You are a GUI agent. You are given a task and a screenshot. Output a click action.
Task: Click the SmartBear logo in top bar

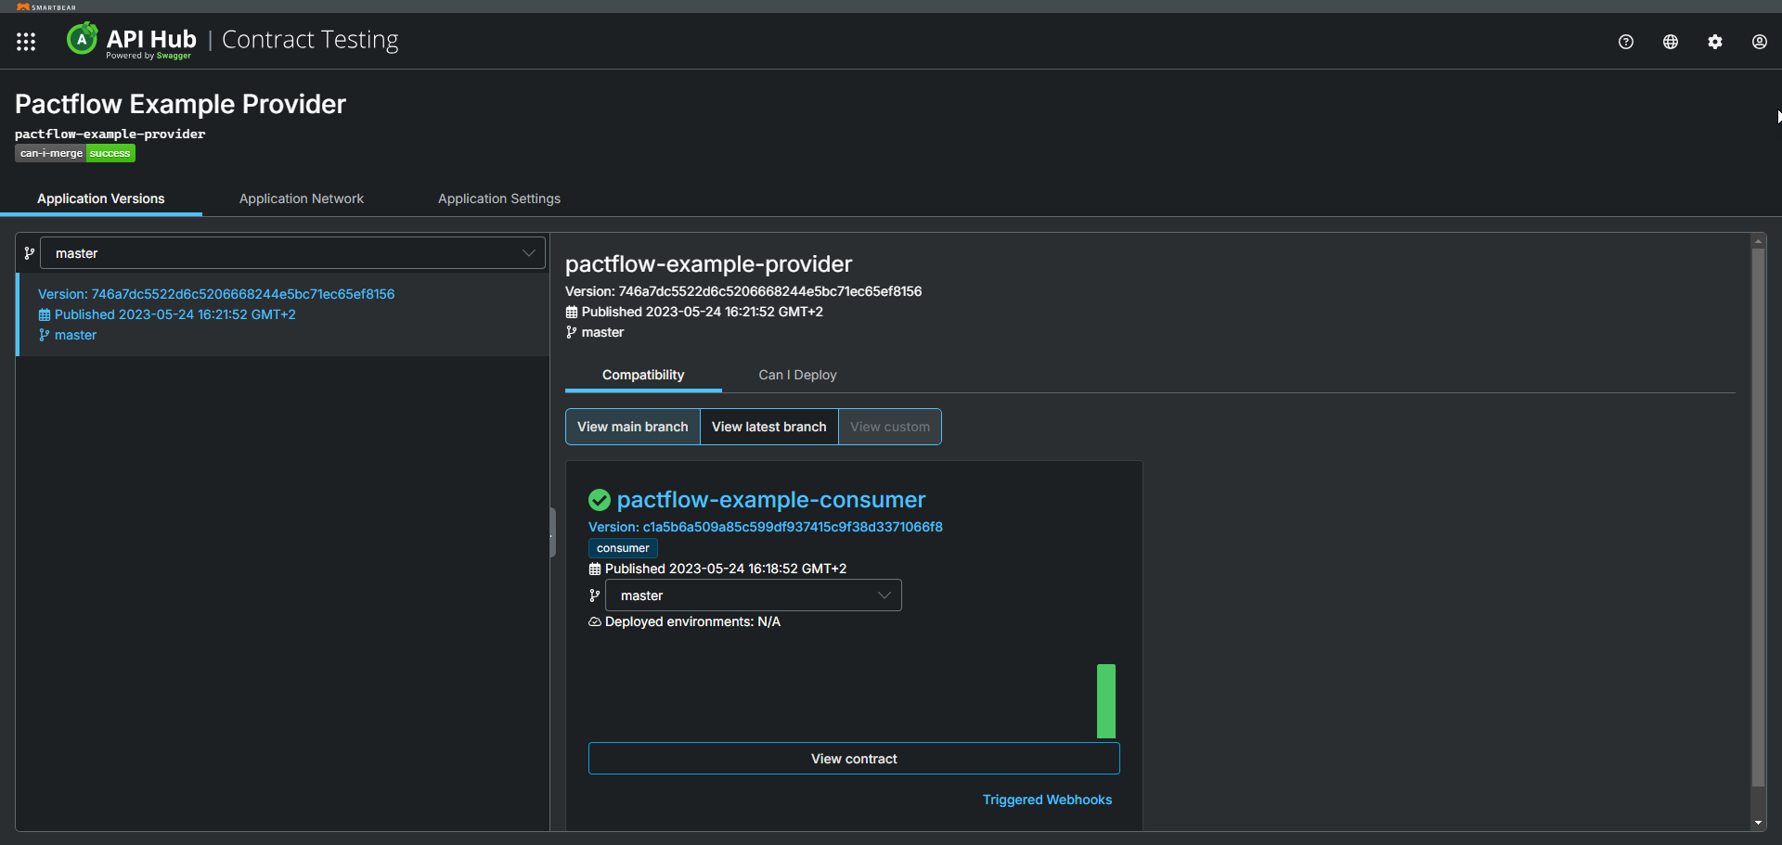coord(46,6)
